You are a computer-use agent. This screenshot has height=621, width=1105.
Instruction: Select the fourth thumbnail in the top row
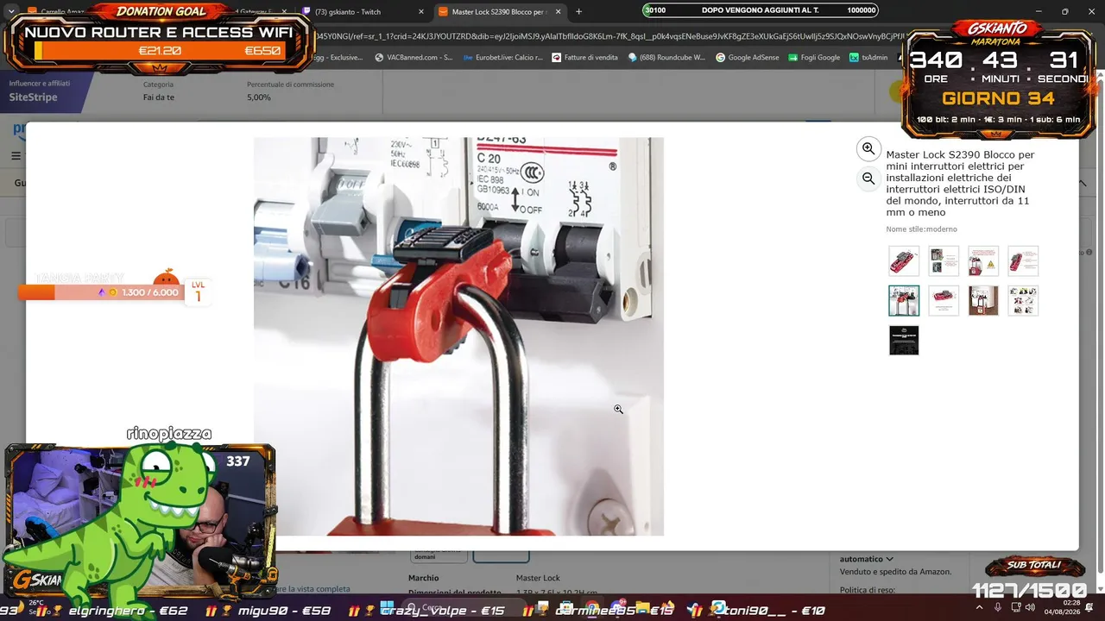coord(1023,260)
